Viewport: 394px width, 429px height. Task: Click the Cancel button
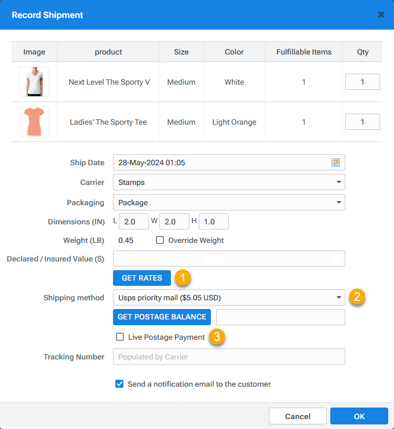pyautogui.click(x=297, y=416)
